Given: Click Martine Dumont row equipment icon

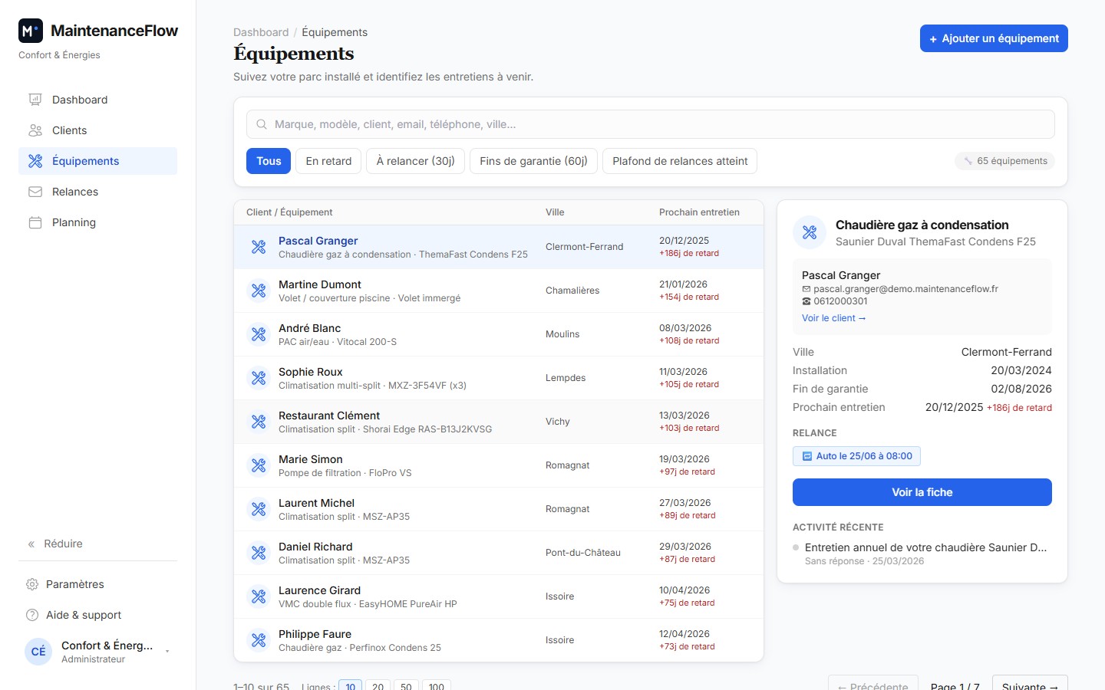Looking at the screenshot, I should click(x=259, y=291).
